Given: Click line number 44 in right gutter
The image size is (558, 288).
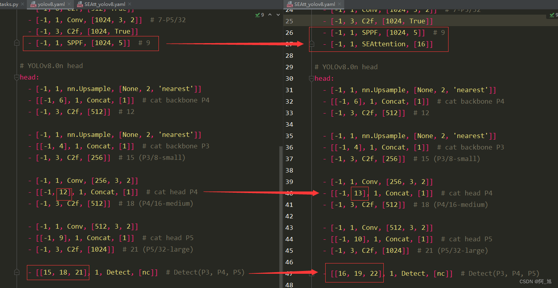Looking at the screenshot, I should [x=289, y=239].
